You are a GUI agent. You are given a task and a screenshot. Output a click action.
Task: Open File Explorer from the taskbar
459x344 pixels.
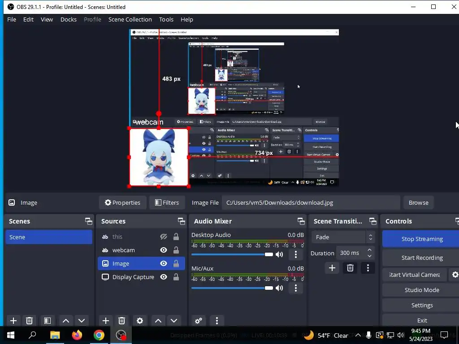[x=55, y=335]
